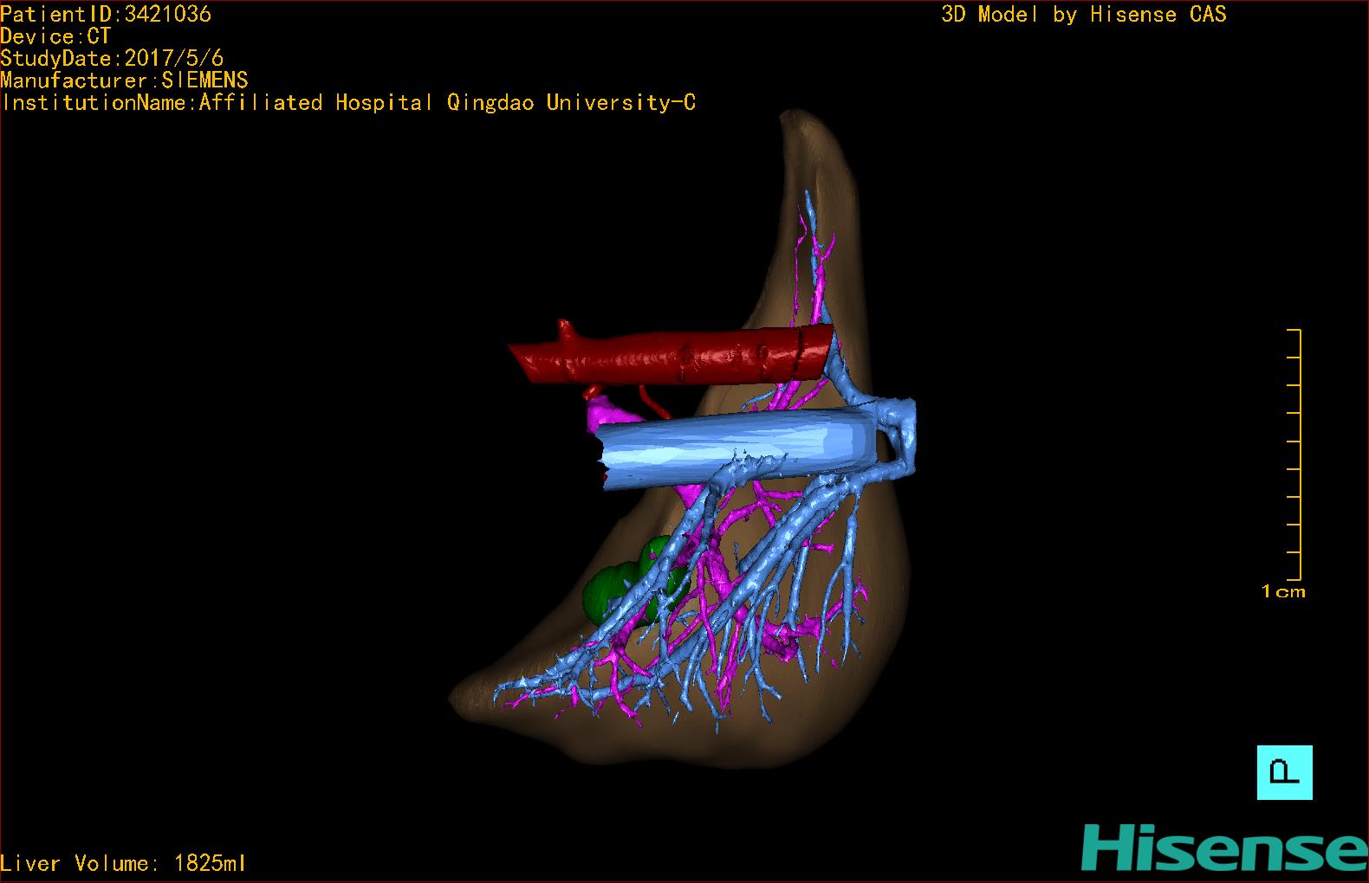Click the vertical scale ruler

tap(1294, 454)
